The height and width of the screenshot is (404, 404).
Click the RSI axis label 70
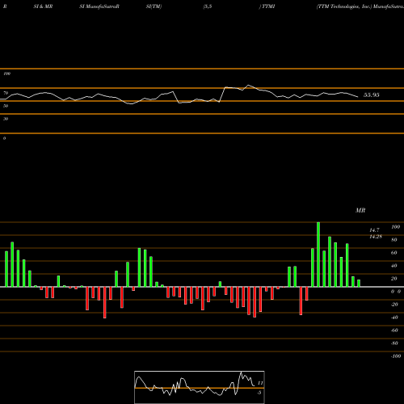point(6,93)
